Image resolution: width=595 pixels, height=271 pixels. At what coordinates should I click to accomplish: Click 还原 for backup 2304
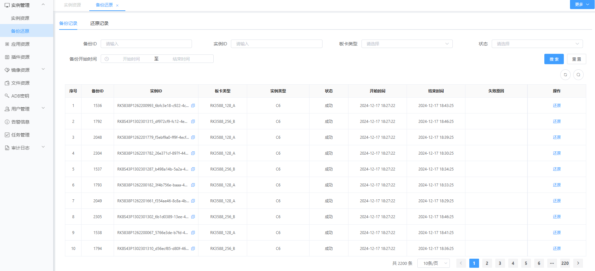(557, 153)
